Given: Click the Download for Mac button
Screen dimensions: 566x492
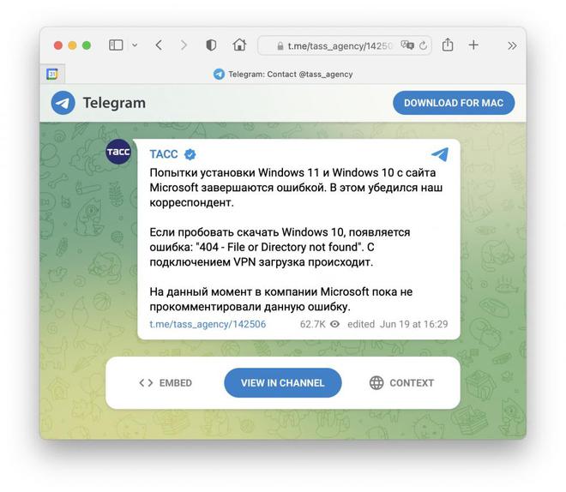Looking at the screenshot, I should click(x=454, y=103).
